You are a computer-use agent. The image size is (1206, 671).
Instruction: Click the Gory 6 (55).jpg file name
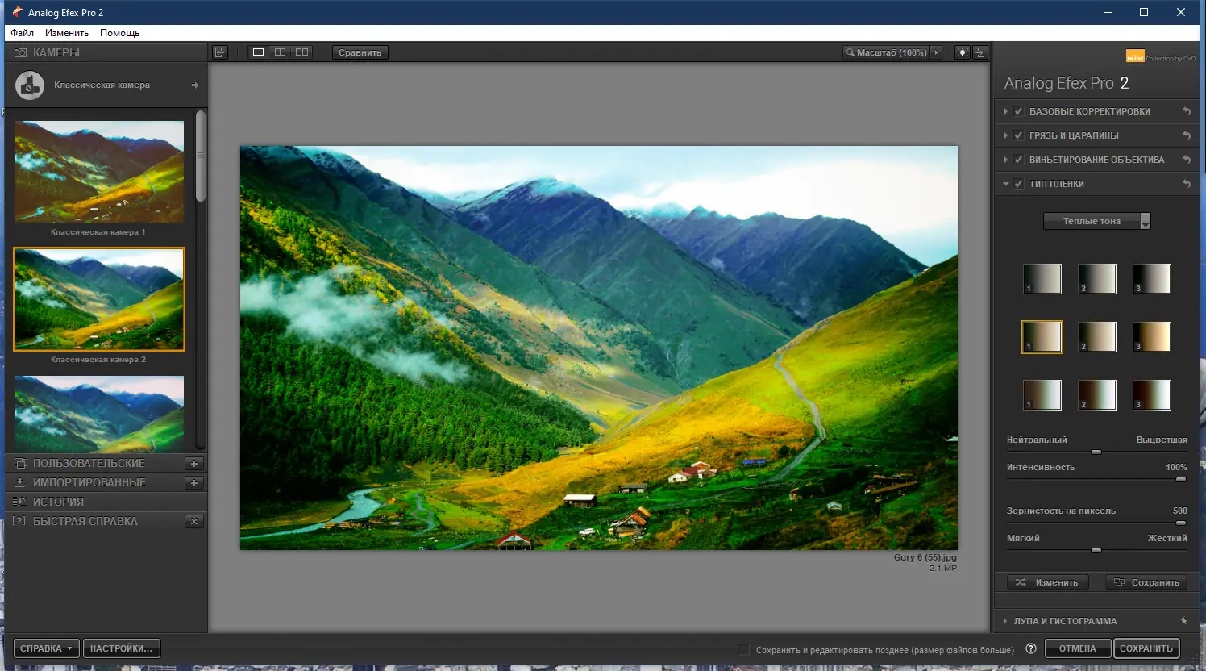point(925,557)
